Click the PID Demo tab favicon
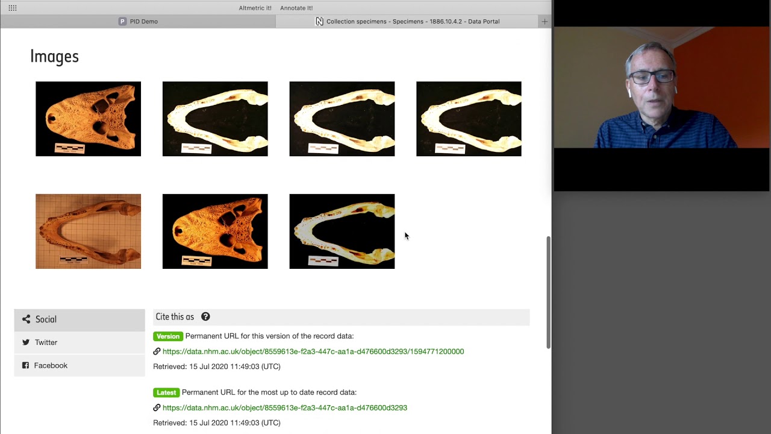The height and width of the screenshot is (434, 771). 123,21
